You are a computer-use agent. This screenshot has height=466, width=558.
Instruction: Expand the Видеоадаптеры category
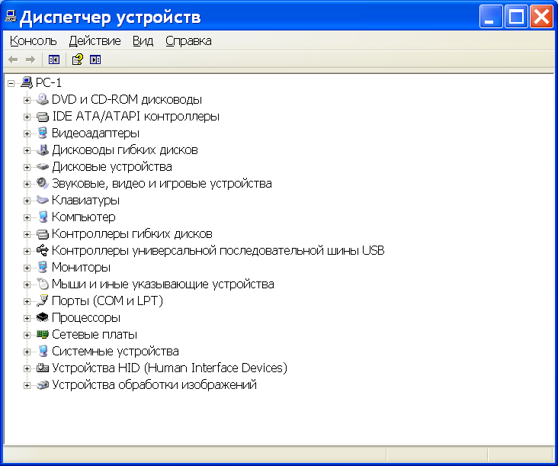(x=27, y=133)
